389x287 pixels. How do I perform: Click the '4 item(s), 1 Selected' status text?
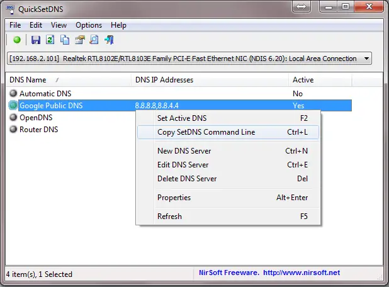pos(39,274)
